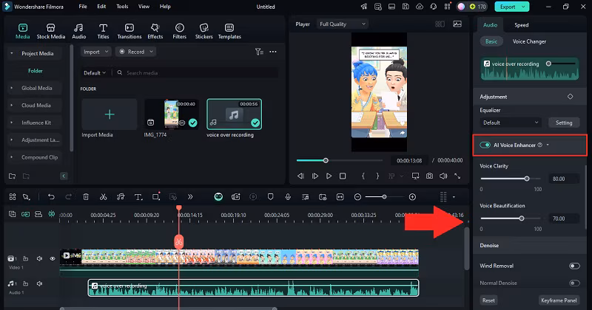Switch to the Speed tab
592x310 pixels.
pos(521,24)
